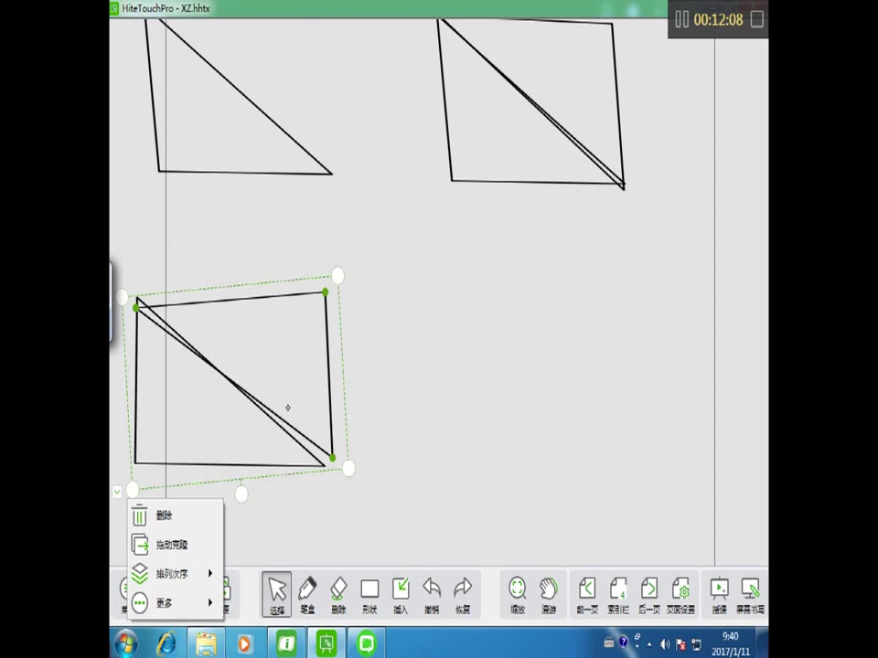
Task: Open the shape tool (形状)
Action: [369, 592]
